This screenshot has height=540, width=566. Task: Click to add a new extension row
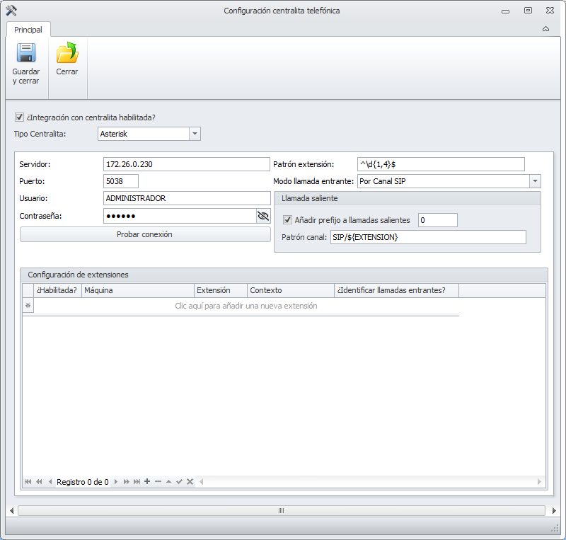[x=246, y=306]
